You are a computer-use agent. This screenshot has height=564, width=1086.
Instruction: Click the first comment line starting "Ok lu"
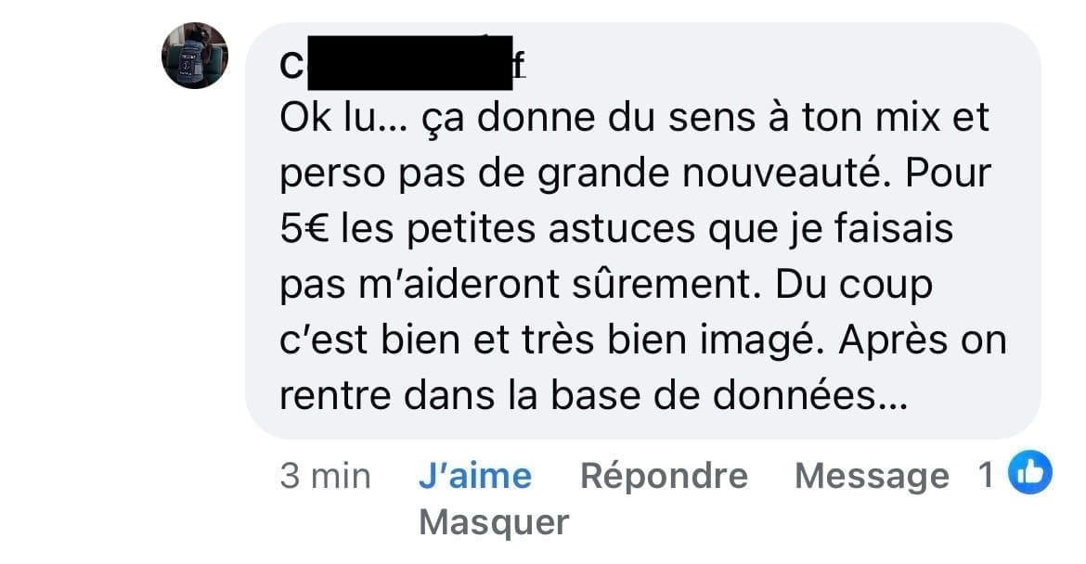634,119
